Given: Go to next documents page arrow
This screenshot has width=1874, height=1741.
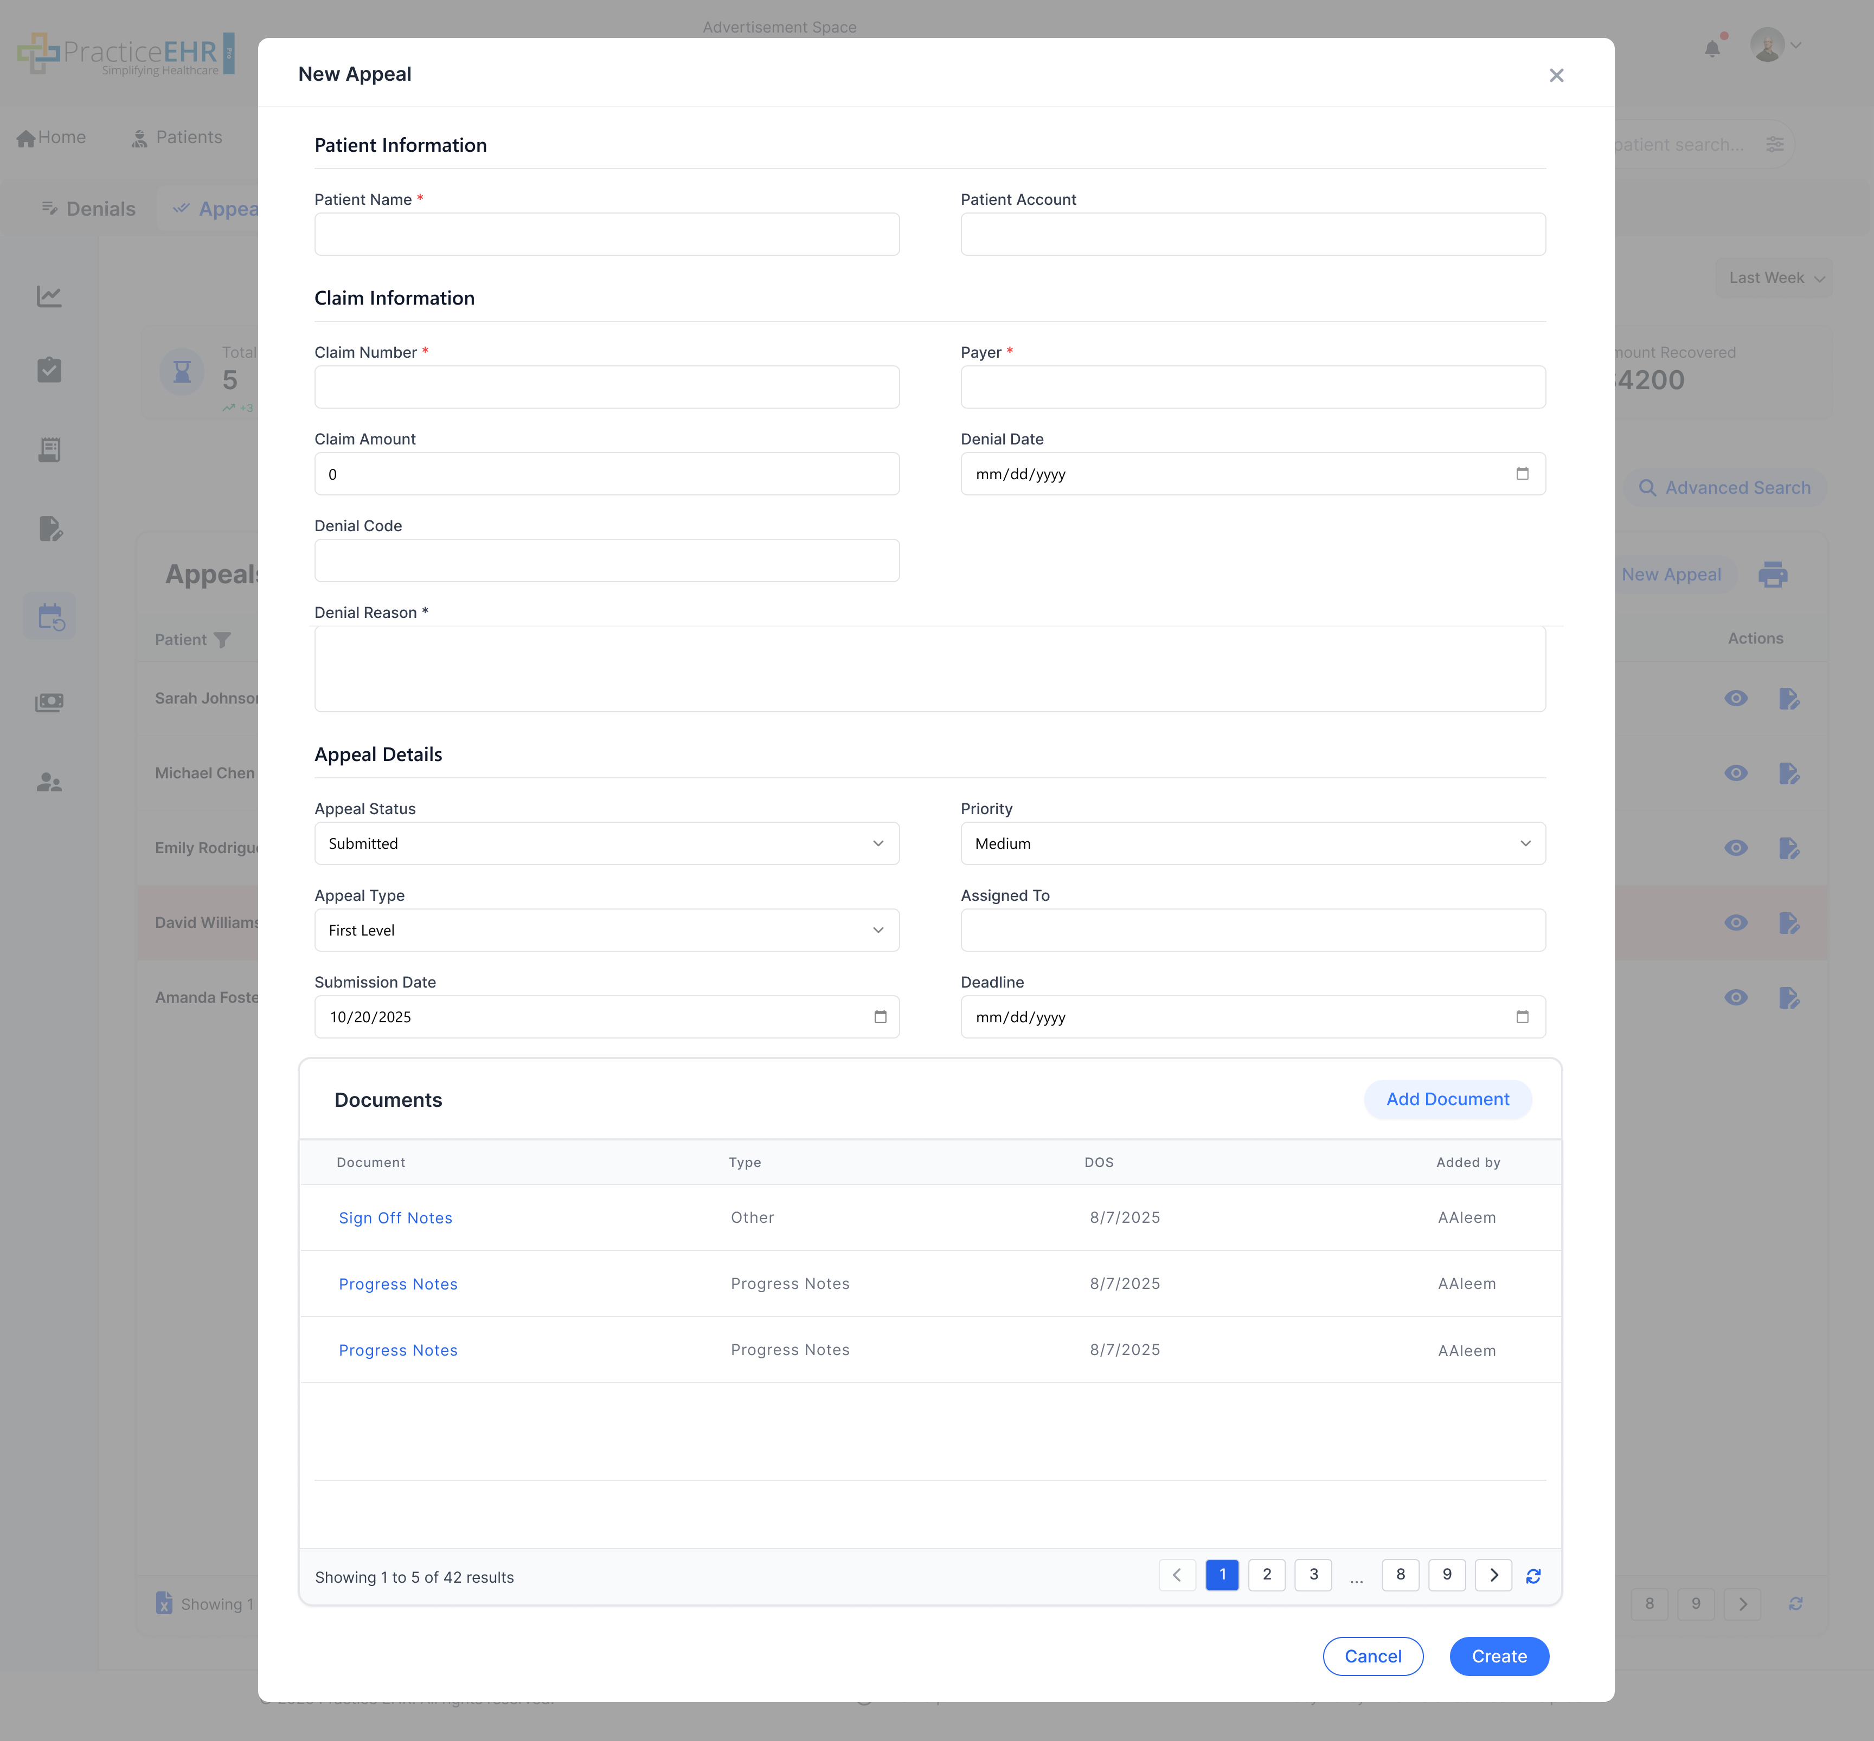Looking at the screenshot, I should click(1493, 1575).
